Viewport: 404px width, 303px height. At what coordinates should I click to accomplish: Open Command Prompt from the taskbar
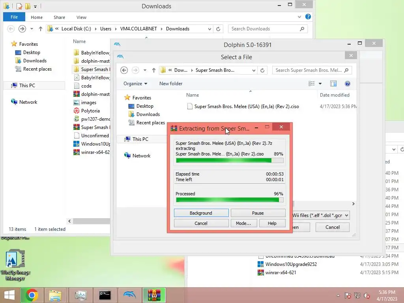tap(105, 295)
